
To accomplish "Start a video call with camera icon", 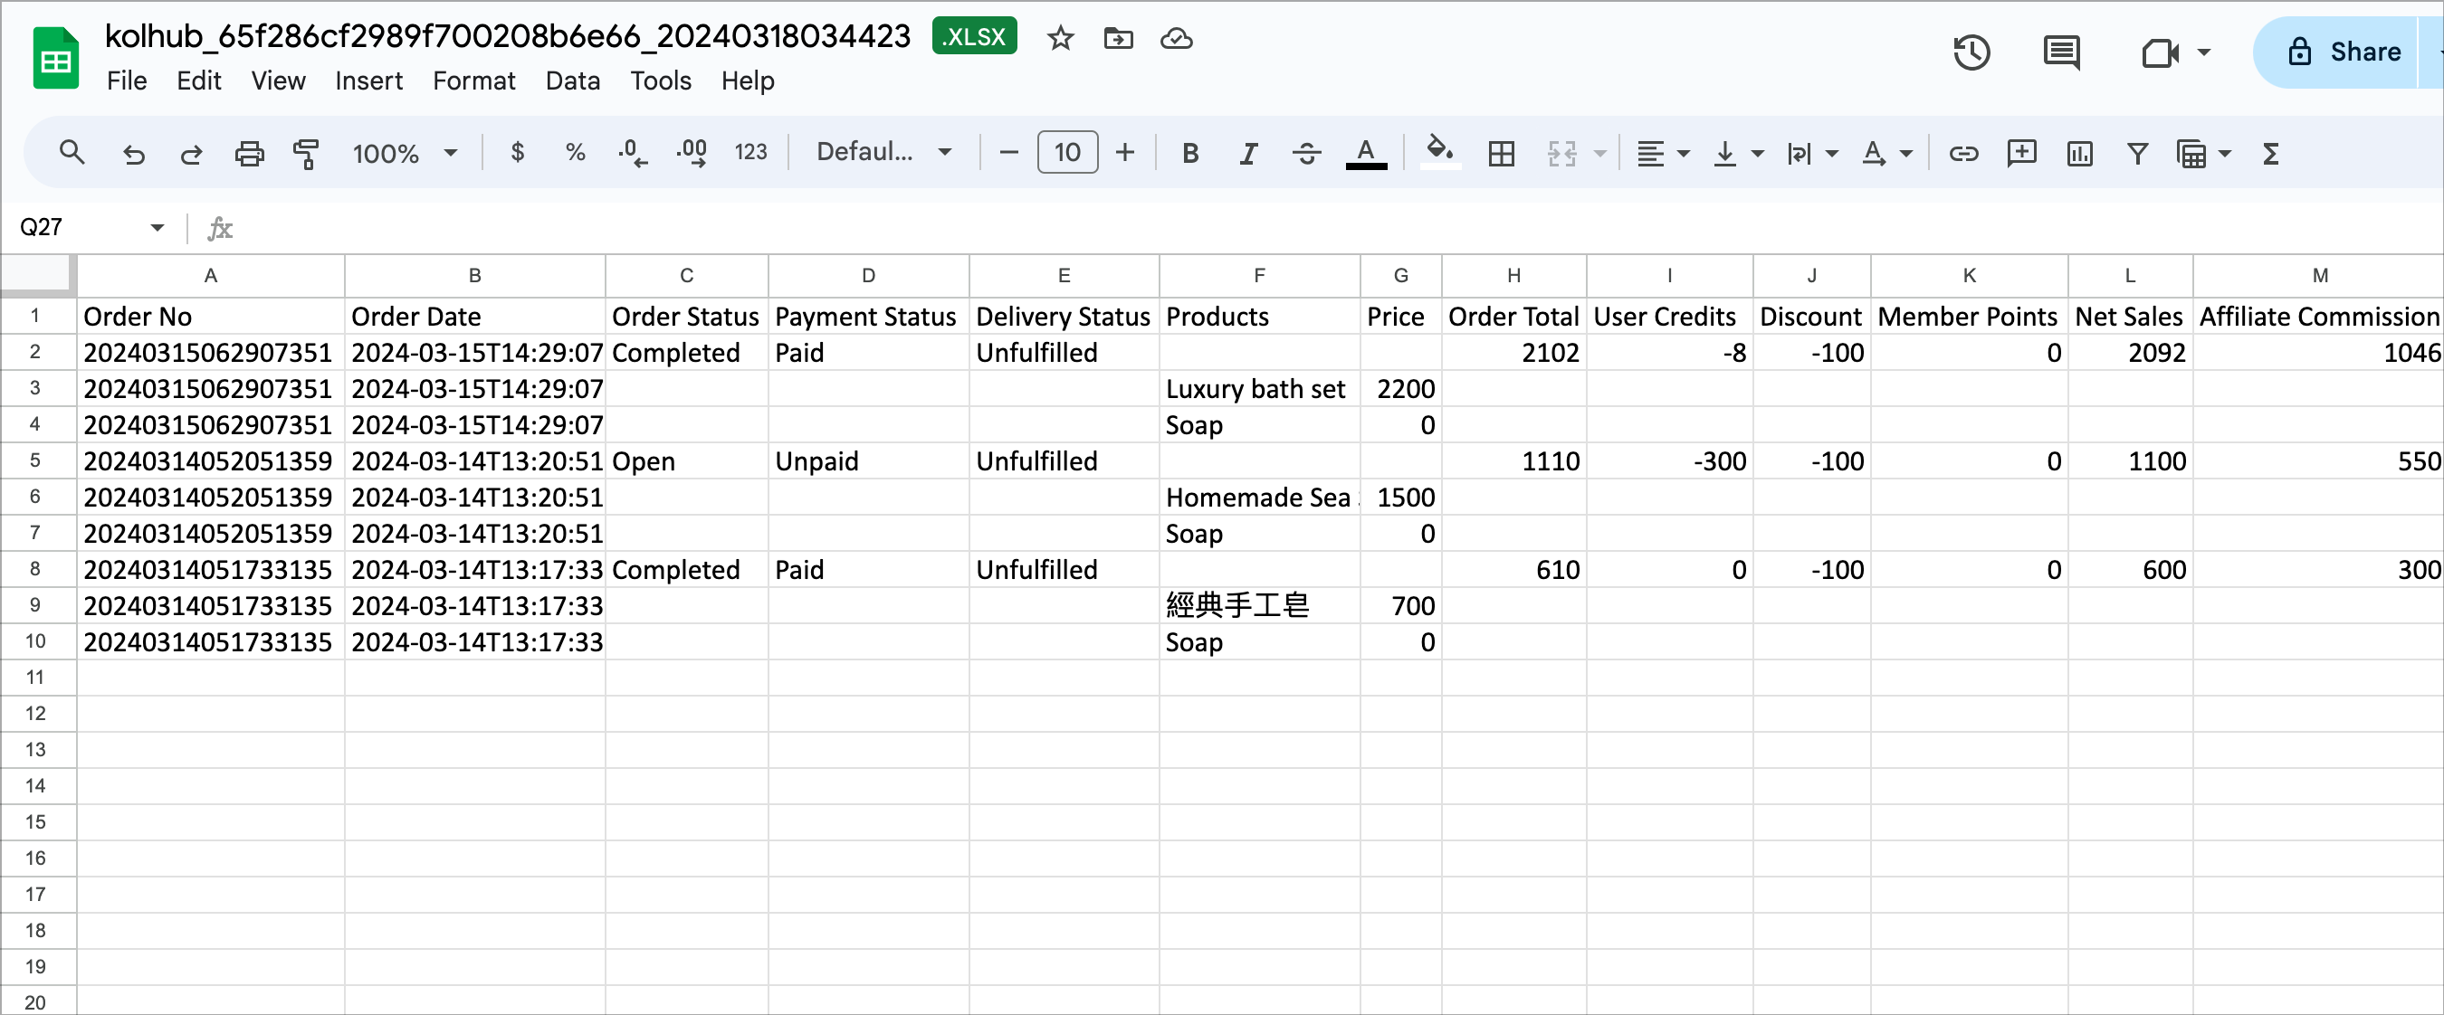I will click(2160, 52).
